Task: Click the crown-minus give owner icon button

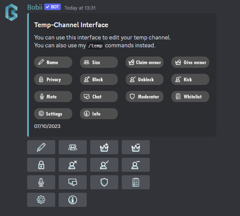Action: (136, 147)
